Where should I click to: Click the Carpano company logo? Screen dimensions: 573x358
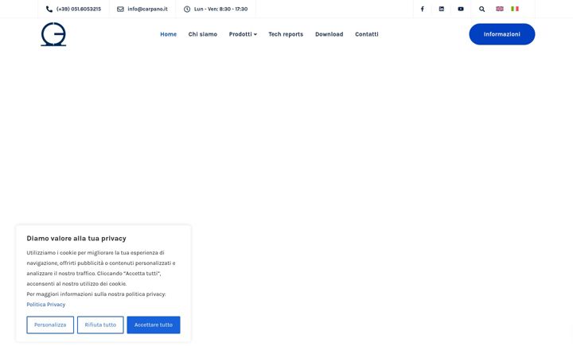coord(53,34)
